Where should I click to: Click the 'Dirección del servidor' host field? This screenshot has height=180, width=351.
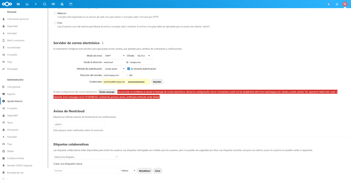(x=114, y=75)
